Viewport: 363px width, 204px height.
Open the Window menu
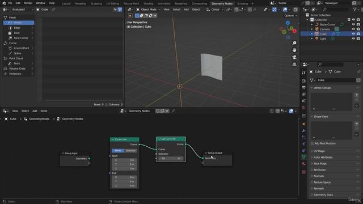(x=40, y=3)
